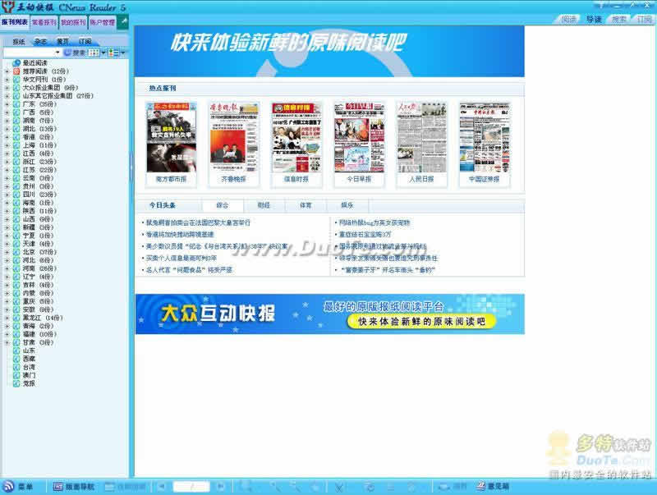This screenshot has width=657, height=495.
Task: Select the 杂志 sub-tab in sidebar
Action: pyautogui.click(x=40, y=42)
